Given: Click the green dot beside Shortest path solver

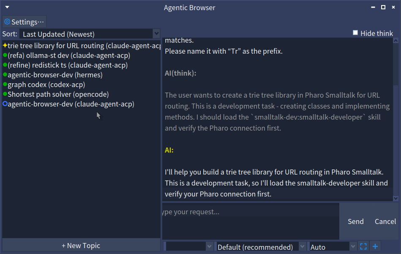Looking at the screenshot, I should click(x=5, y=94).
